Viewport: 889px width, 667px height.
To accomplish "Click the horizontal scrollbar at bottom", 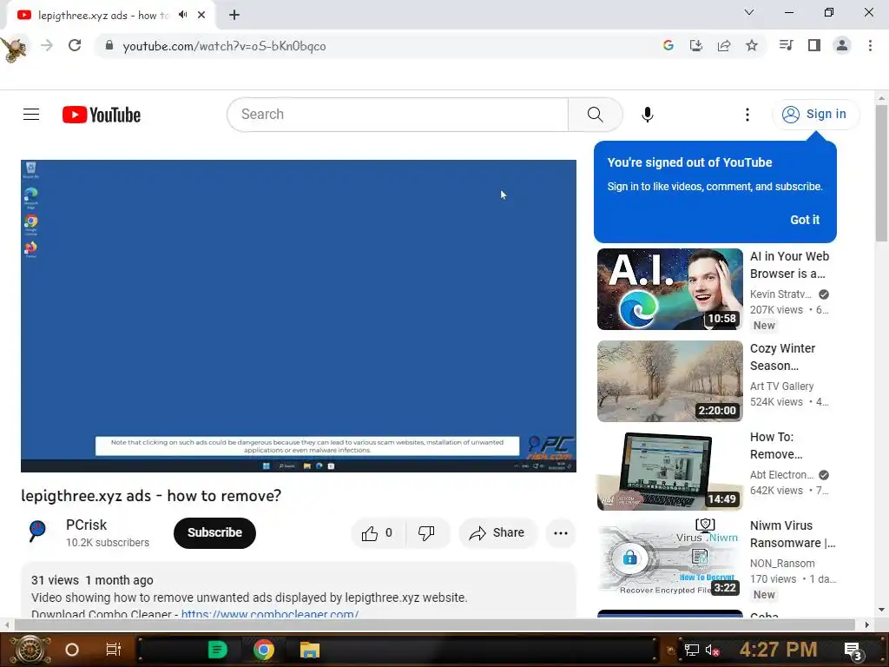I will click(434, 624).
